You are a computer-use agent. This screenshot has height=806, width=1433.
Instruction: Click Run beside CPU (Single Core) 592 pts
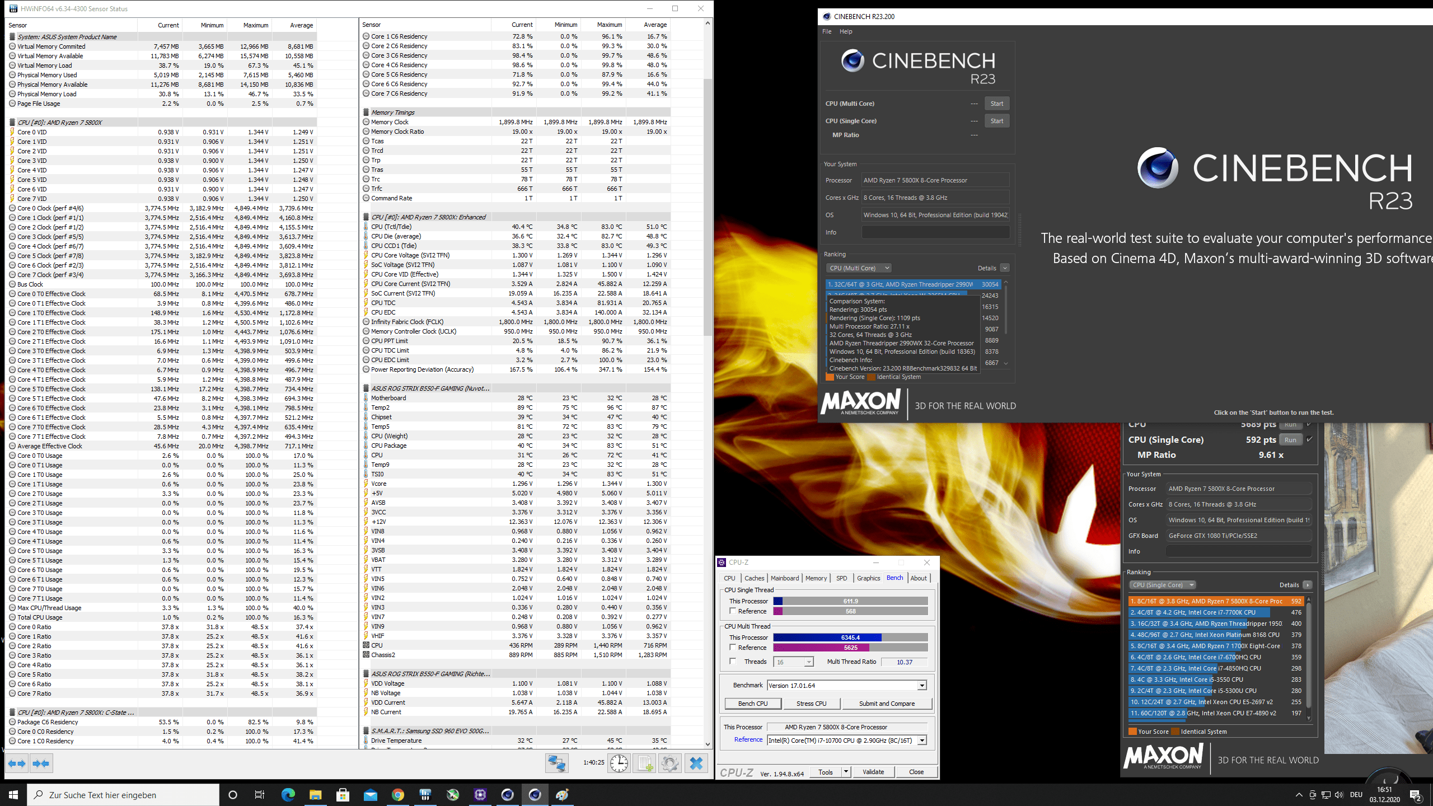click(x=1290, y=439)
